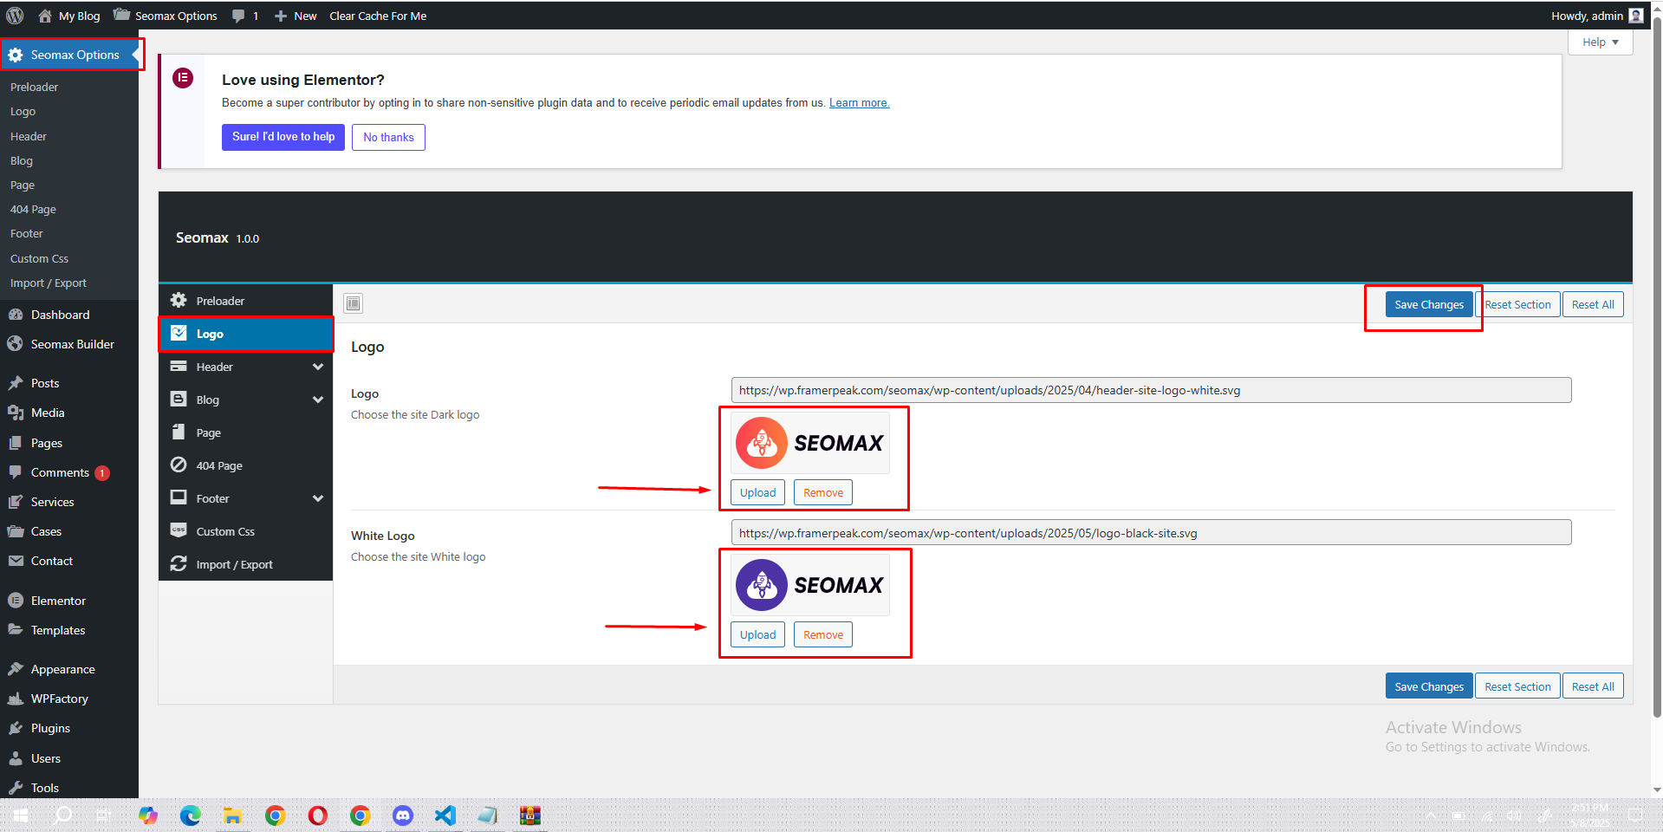
Task: Open the Comments menu with 1 pending
Action: (69, 472)
